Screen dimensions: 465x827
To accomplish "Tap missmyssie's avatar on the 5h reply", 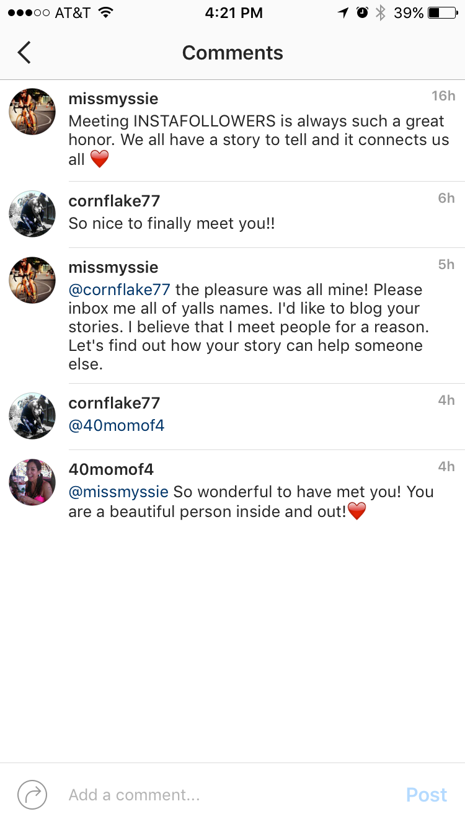I will tap(32, 280).
